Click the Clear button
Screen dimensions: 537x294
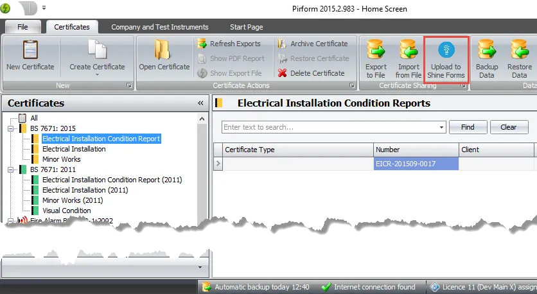coord(509,127)
